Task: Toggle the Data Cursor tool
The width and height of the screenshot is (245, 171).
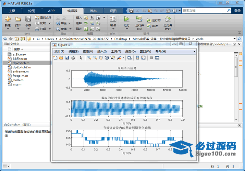Action: pyautogui.click(x=112, y=58)
